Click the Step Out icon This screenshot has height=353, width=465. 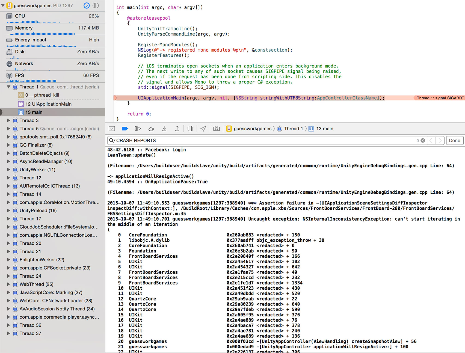click(x=177, y=129)
